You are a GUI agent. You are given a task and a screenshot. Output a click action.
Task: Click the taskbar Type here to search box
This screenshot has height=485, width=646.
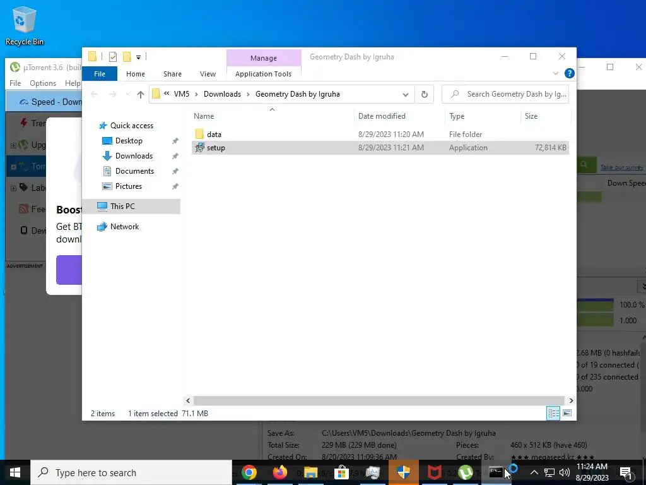[131, 472]
